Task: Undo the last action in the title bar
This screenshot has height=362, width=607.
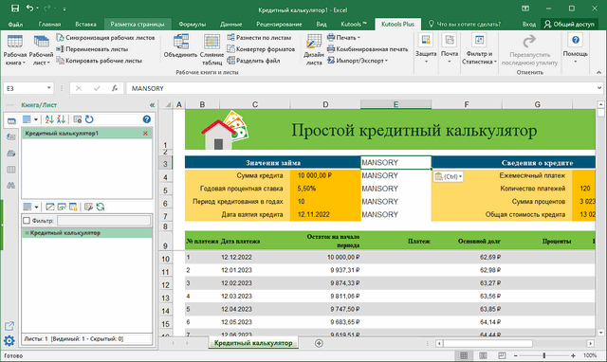Action: coord(29,9)
